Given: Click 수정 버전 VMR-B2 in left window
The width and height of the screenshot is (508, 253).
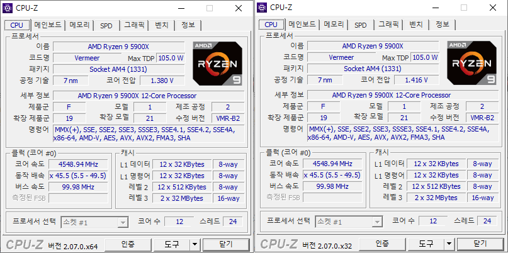Looking at the screenshot, I should click(x=228, y=118).
